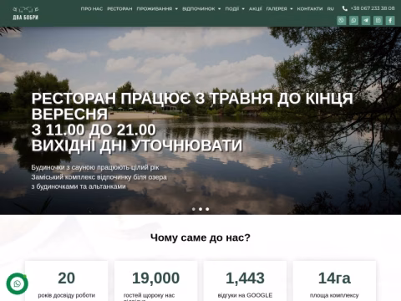Open the Facebook icon in header

[x=390, y=20]
